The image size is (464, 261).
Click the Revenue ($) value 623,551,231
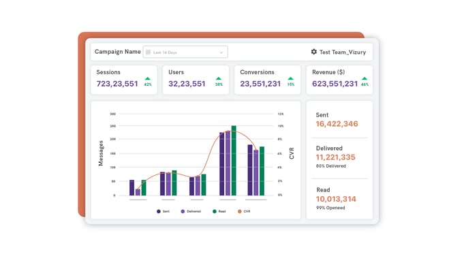(335, 84)
